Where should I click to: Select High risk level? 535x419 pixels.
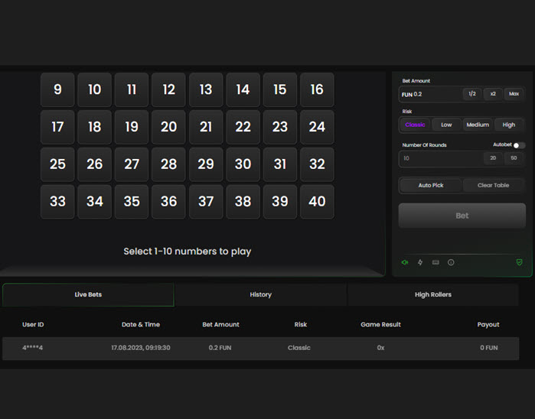pyautogui.click(x=509, y=125)
